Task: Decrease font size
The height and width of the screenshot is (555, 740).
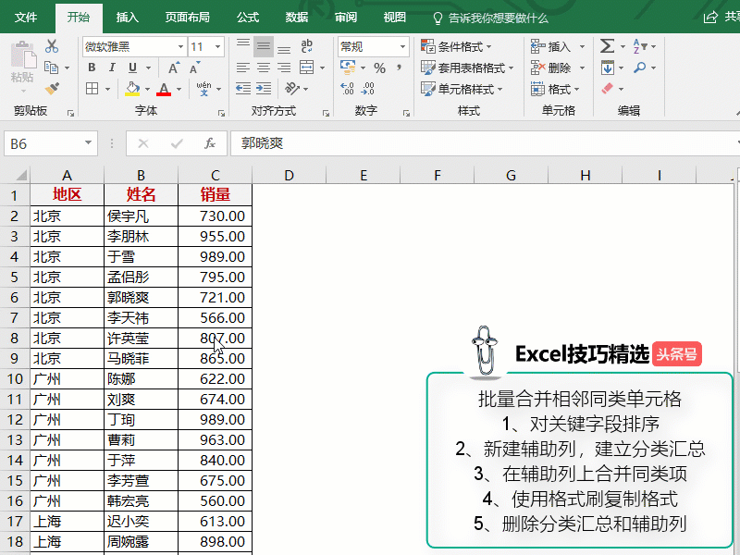Action: pos(194,68)
